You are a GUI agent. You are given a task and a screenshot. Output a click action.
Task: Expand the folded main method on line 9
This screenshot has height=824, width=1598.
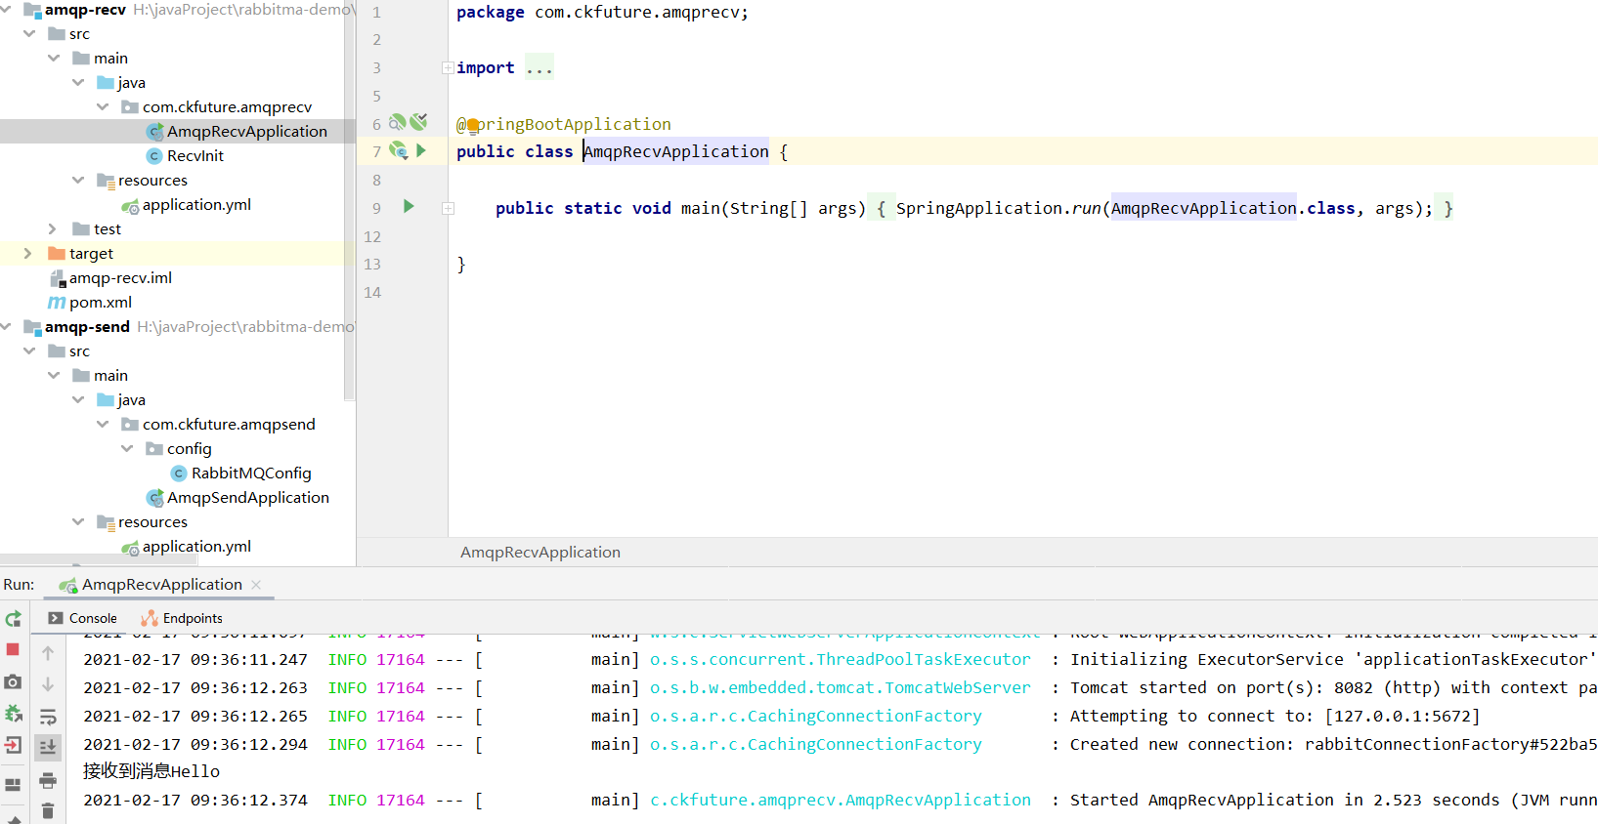pyautogui.click(x=448, y=208)
